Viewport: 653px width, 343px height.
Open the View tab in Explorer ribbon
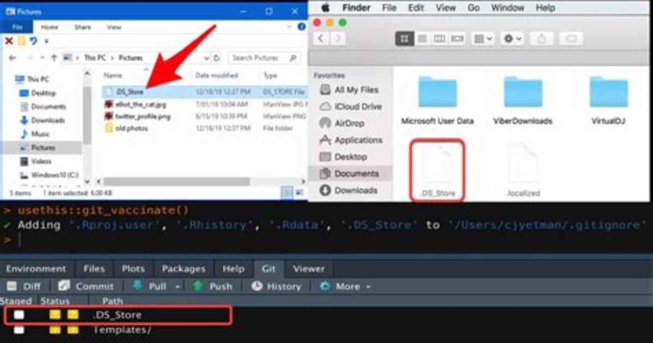point(114,27)
